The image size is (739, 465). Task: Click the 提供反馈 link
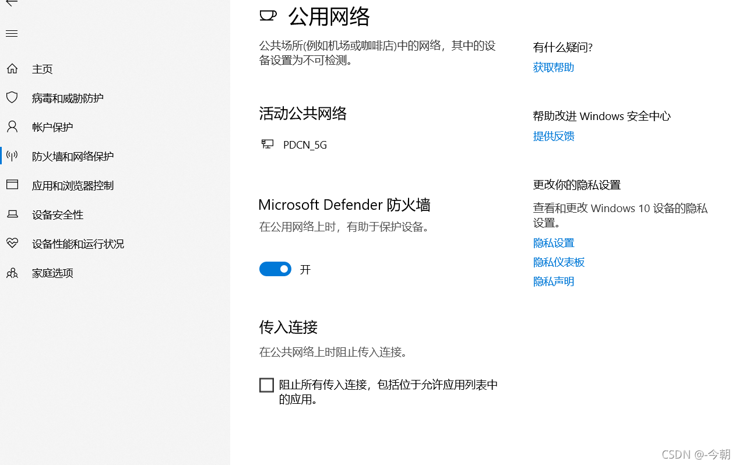(x=554, y=136)
